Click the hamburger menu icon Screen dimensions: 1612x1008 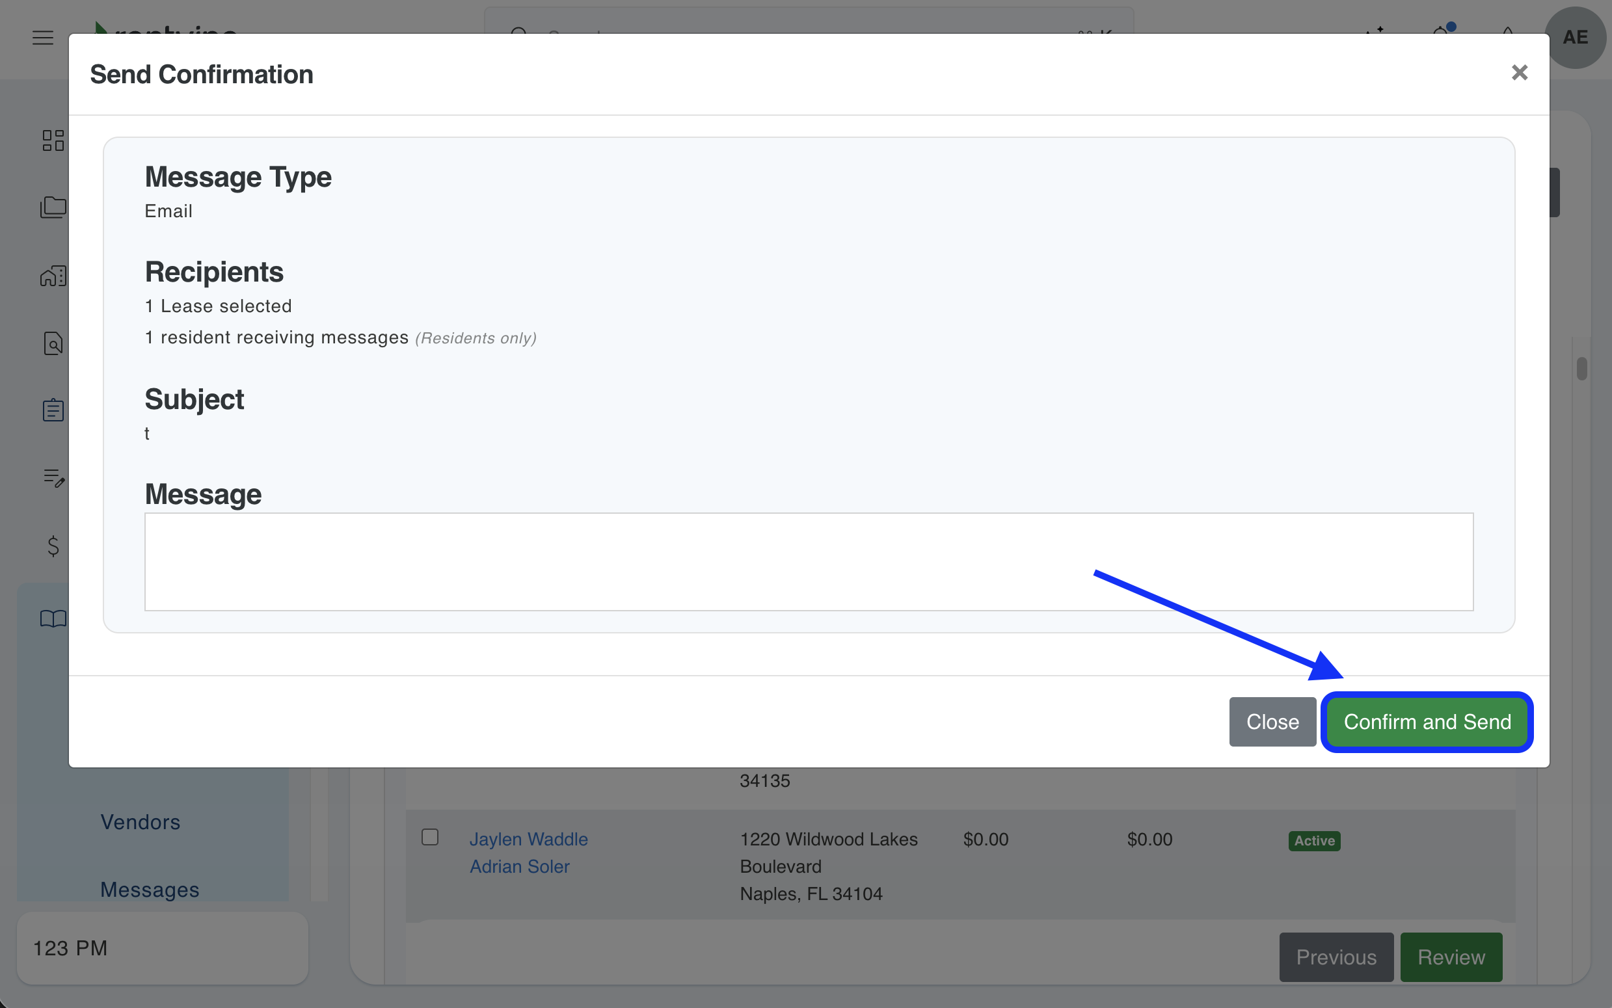pyautogui.click(x=43, y=37)
